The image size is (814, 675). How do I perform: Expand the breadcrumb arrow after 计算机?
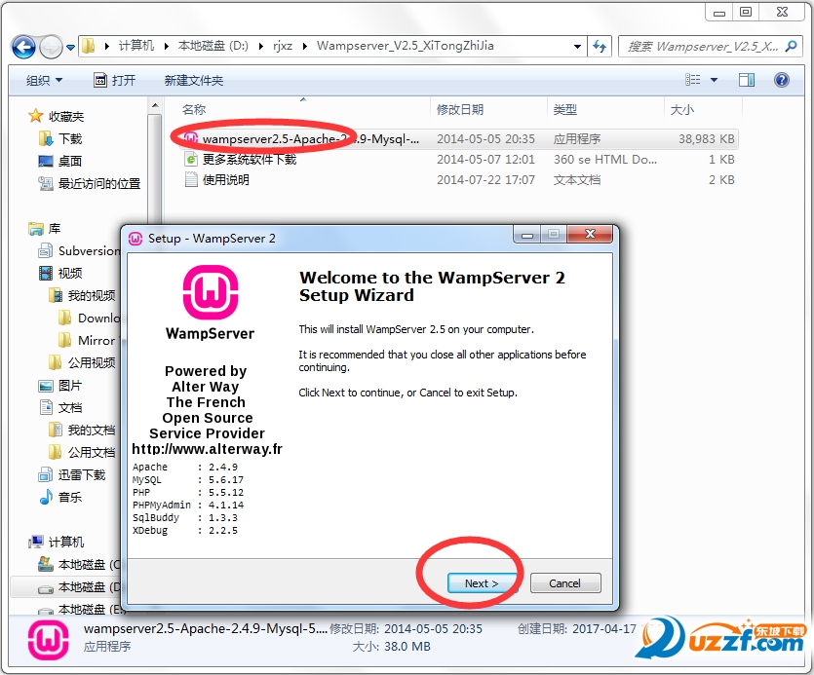click(x=166, y=46)
